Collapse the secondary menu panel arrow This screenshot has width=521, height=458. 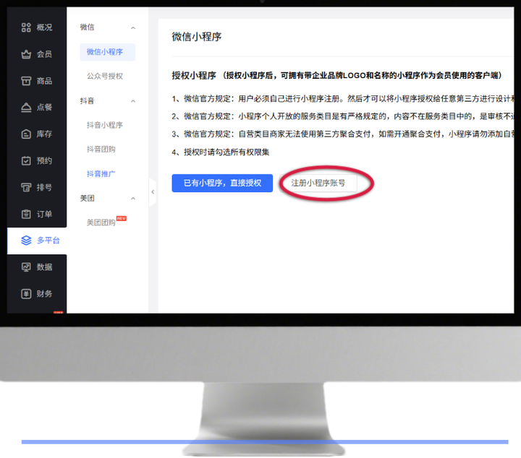coord(153,191)
